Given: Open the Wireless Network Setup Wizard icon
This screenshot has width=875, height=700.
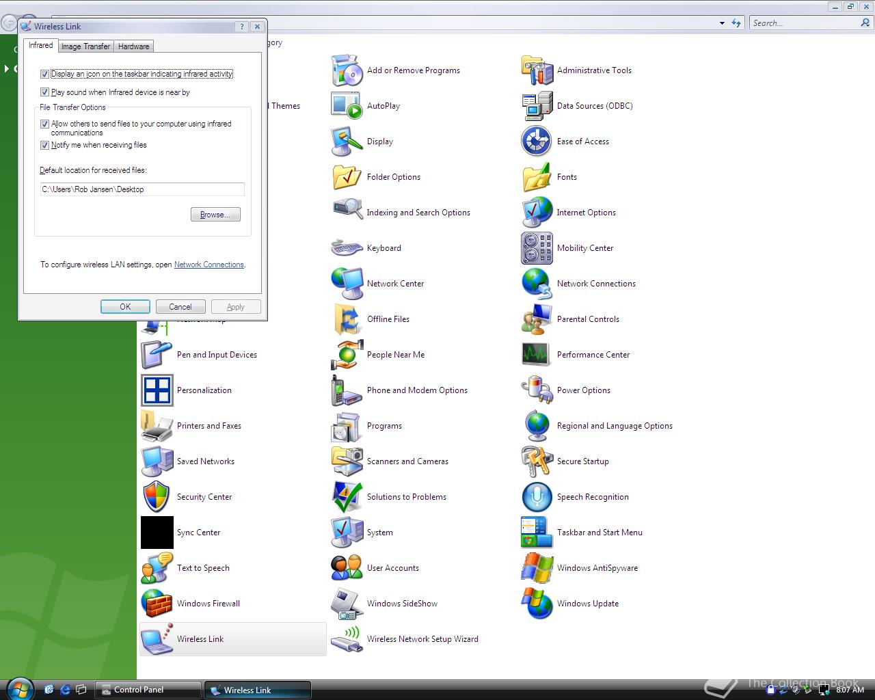Looking at the screenshot, I should [347, 639].
